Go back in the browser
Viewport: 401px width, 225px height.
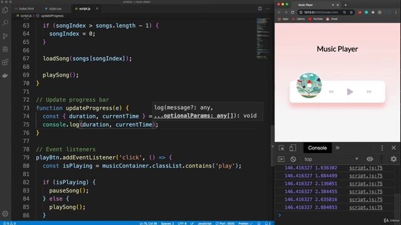point(279,12)
